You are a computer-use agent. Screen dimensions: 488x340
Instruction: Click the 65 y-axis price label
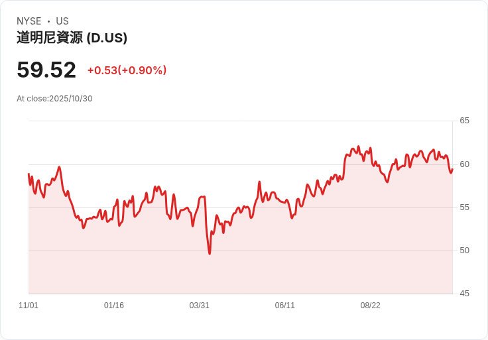point(464,121)
